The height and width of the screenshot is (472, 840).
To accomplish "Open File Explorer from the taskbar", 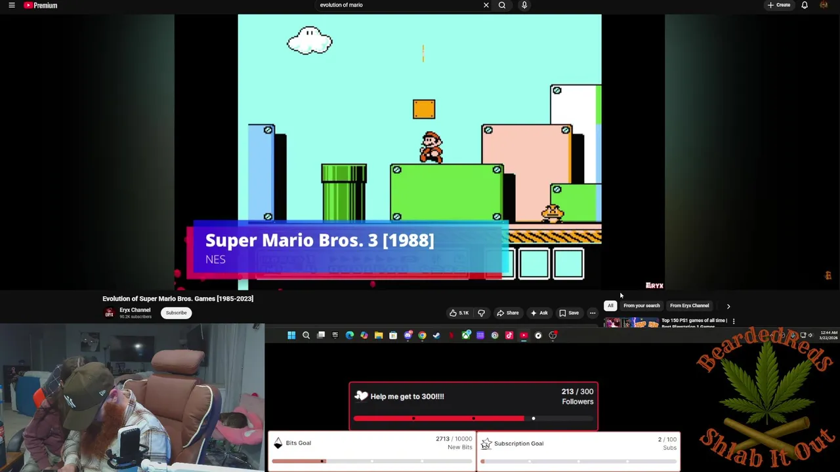I will pyautogui.click(x=379, y=336).
